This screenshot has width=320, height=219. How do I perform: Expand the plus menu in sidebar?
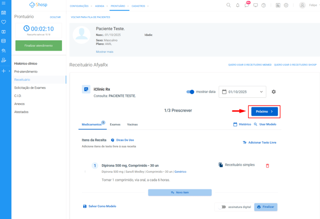(4, 71)
